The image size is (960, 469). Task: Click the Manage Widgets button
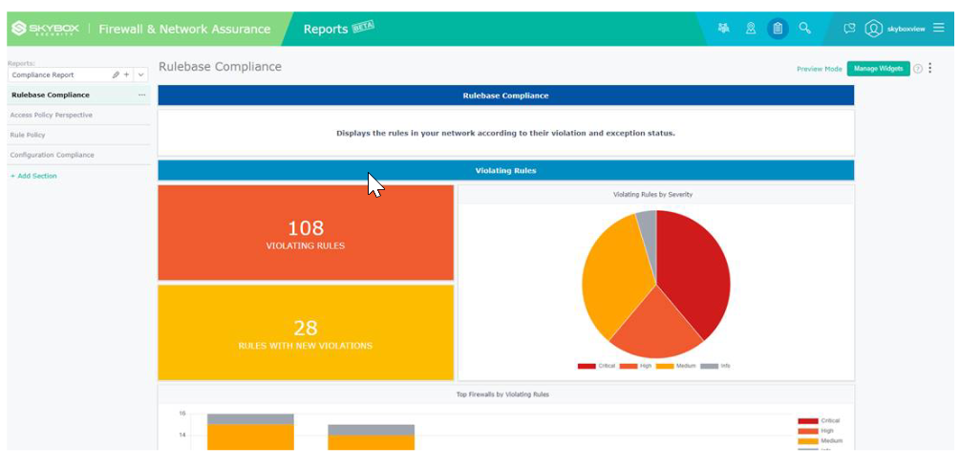click(878, 69)
